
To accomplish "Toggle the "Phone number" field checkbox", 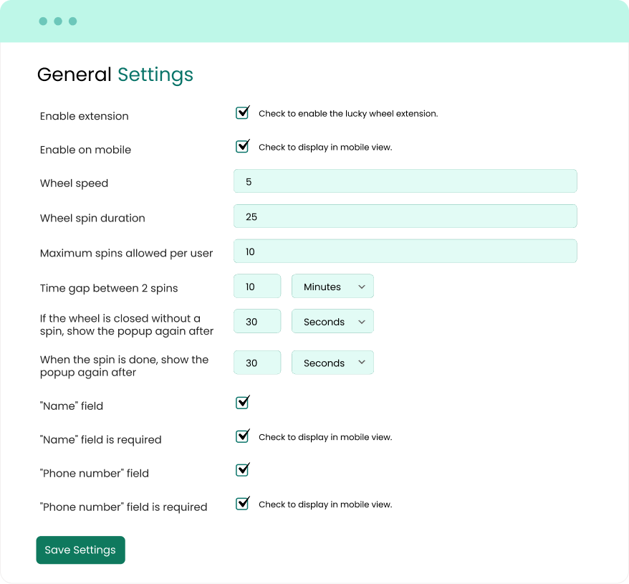I will (x=242, y=470).
